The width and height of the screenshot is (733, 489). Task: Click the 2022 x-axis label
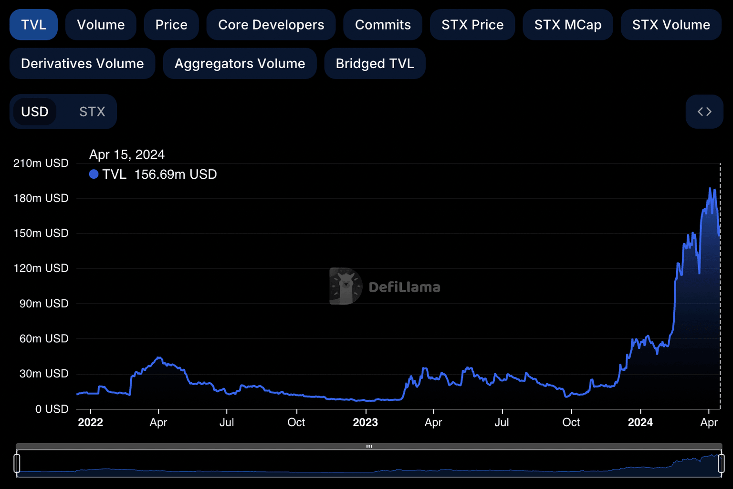pos(91,422)
